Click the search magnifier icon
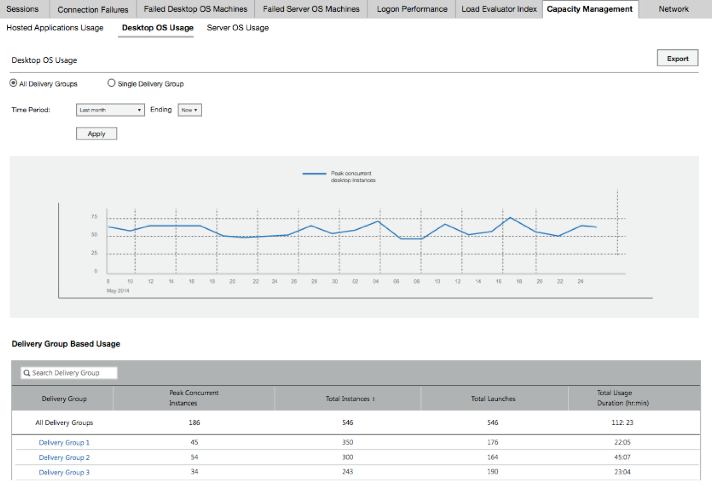 [27, 373]
